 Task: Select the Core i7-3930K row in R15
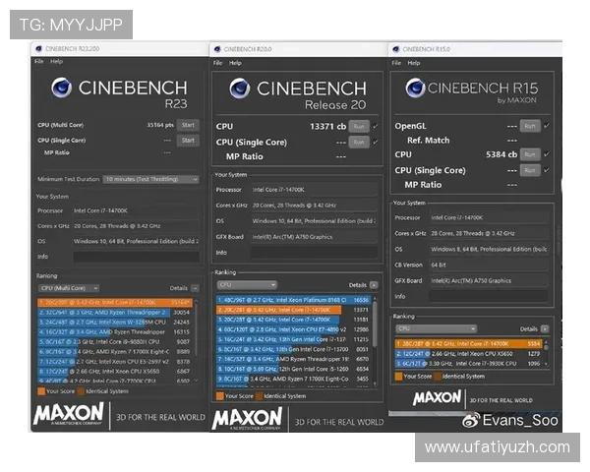pyautogui.click(x=468, y=364)
